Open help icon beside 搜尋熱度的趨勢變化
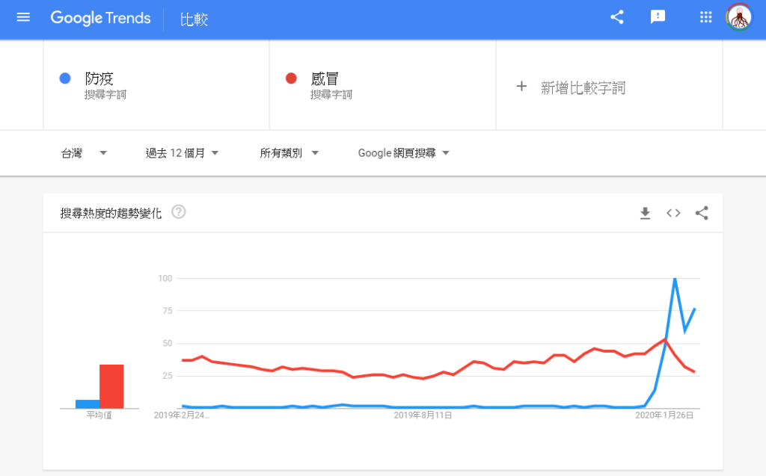This screenshot has height=476, width=766. pyautogui.click(x=178, y=212)
